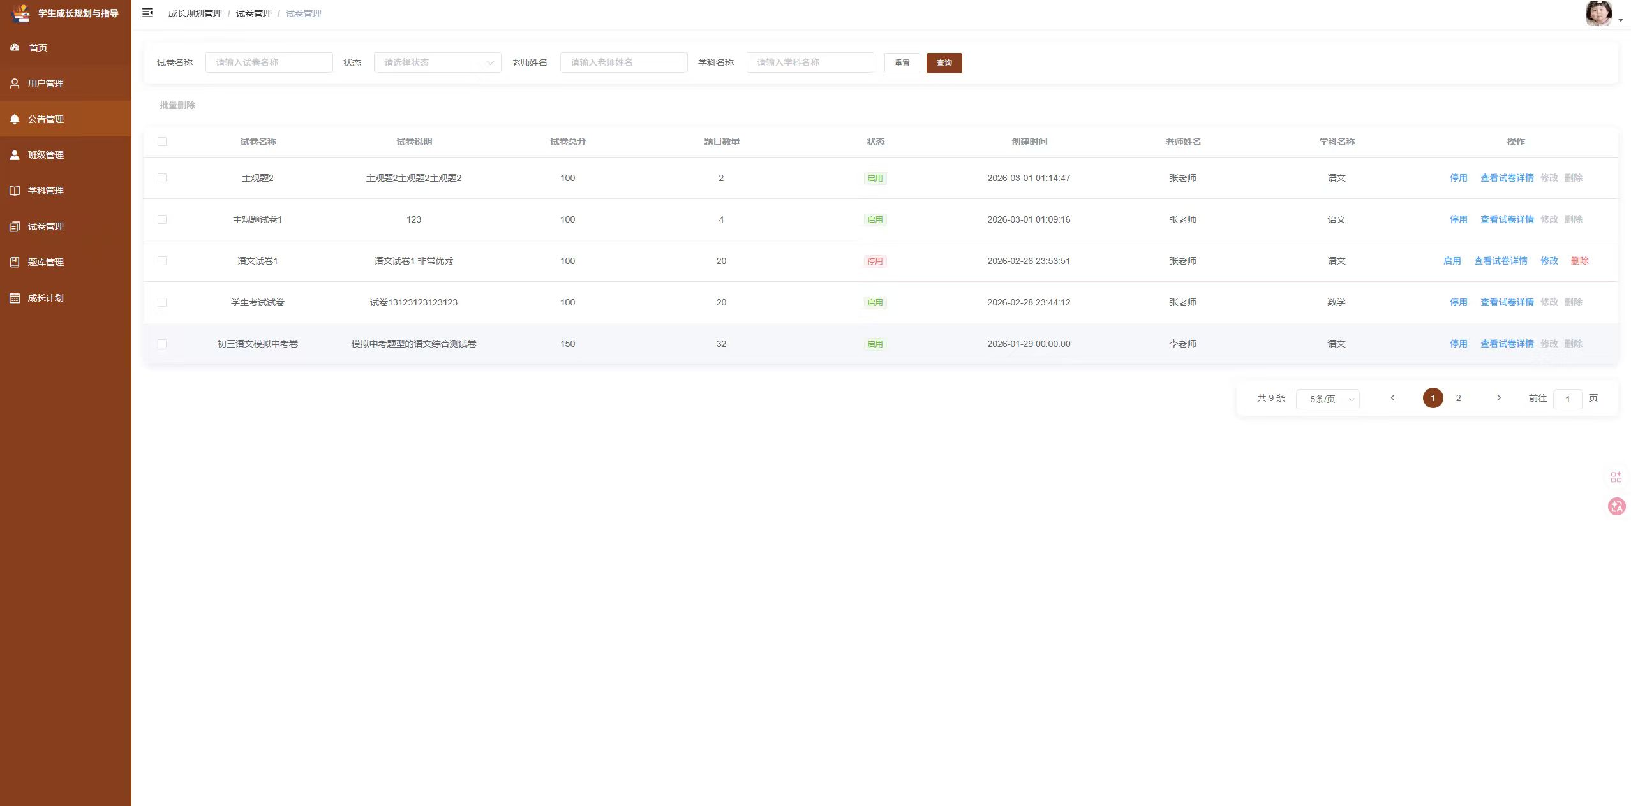This screenshot has height=806, width=1631.
Task: Click the grid widget icon at right edge
Action: tap(1616, 477)
